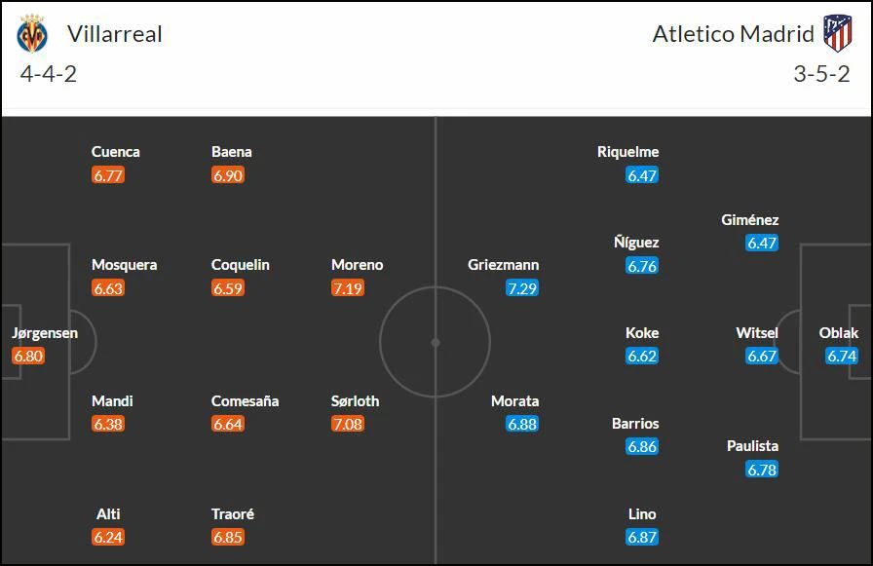
Task: Click goalkeeper Jørgensen's name
Action: (45, 333)
